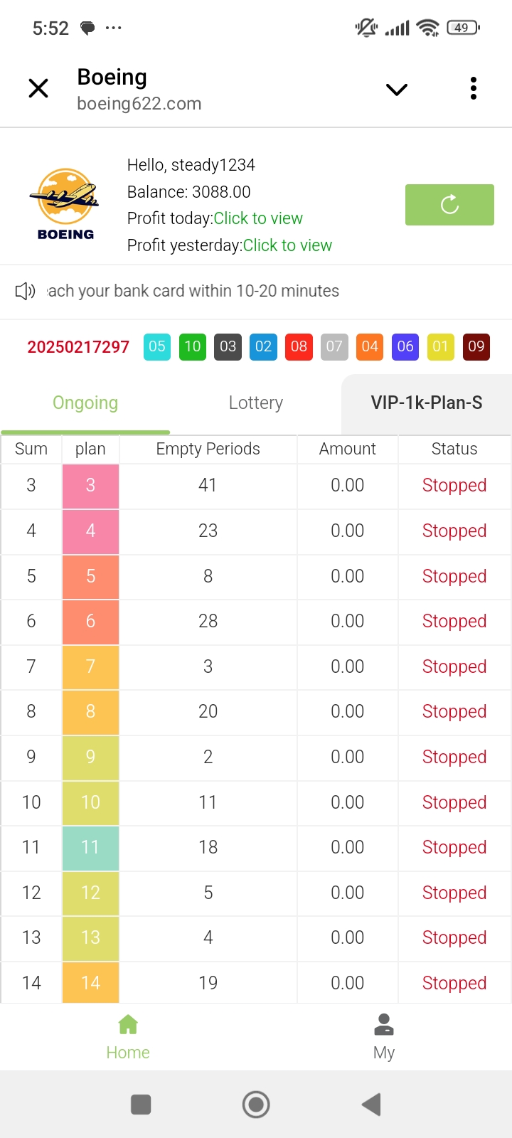Tap the Stopped status for sum 14
This screenshot has height=1138, width=512.
coord(454,983)
